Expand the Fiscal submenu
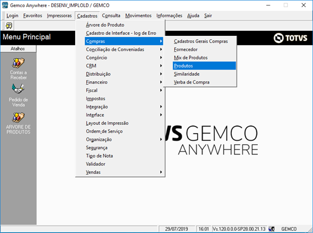The image size is (313, 233). 124,91
